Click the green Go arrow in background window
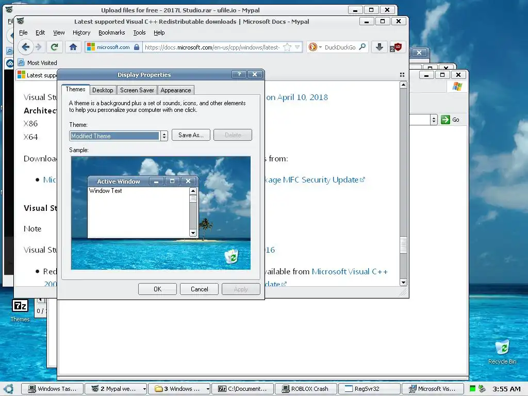The width and height of the screenshot is (528, 396). coord(445,120)
